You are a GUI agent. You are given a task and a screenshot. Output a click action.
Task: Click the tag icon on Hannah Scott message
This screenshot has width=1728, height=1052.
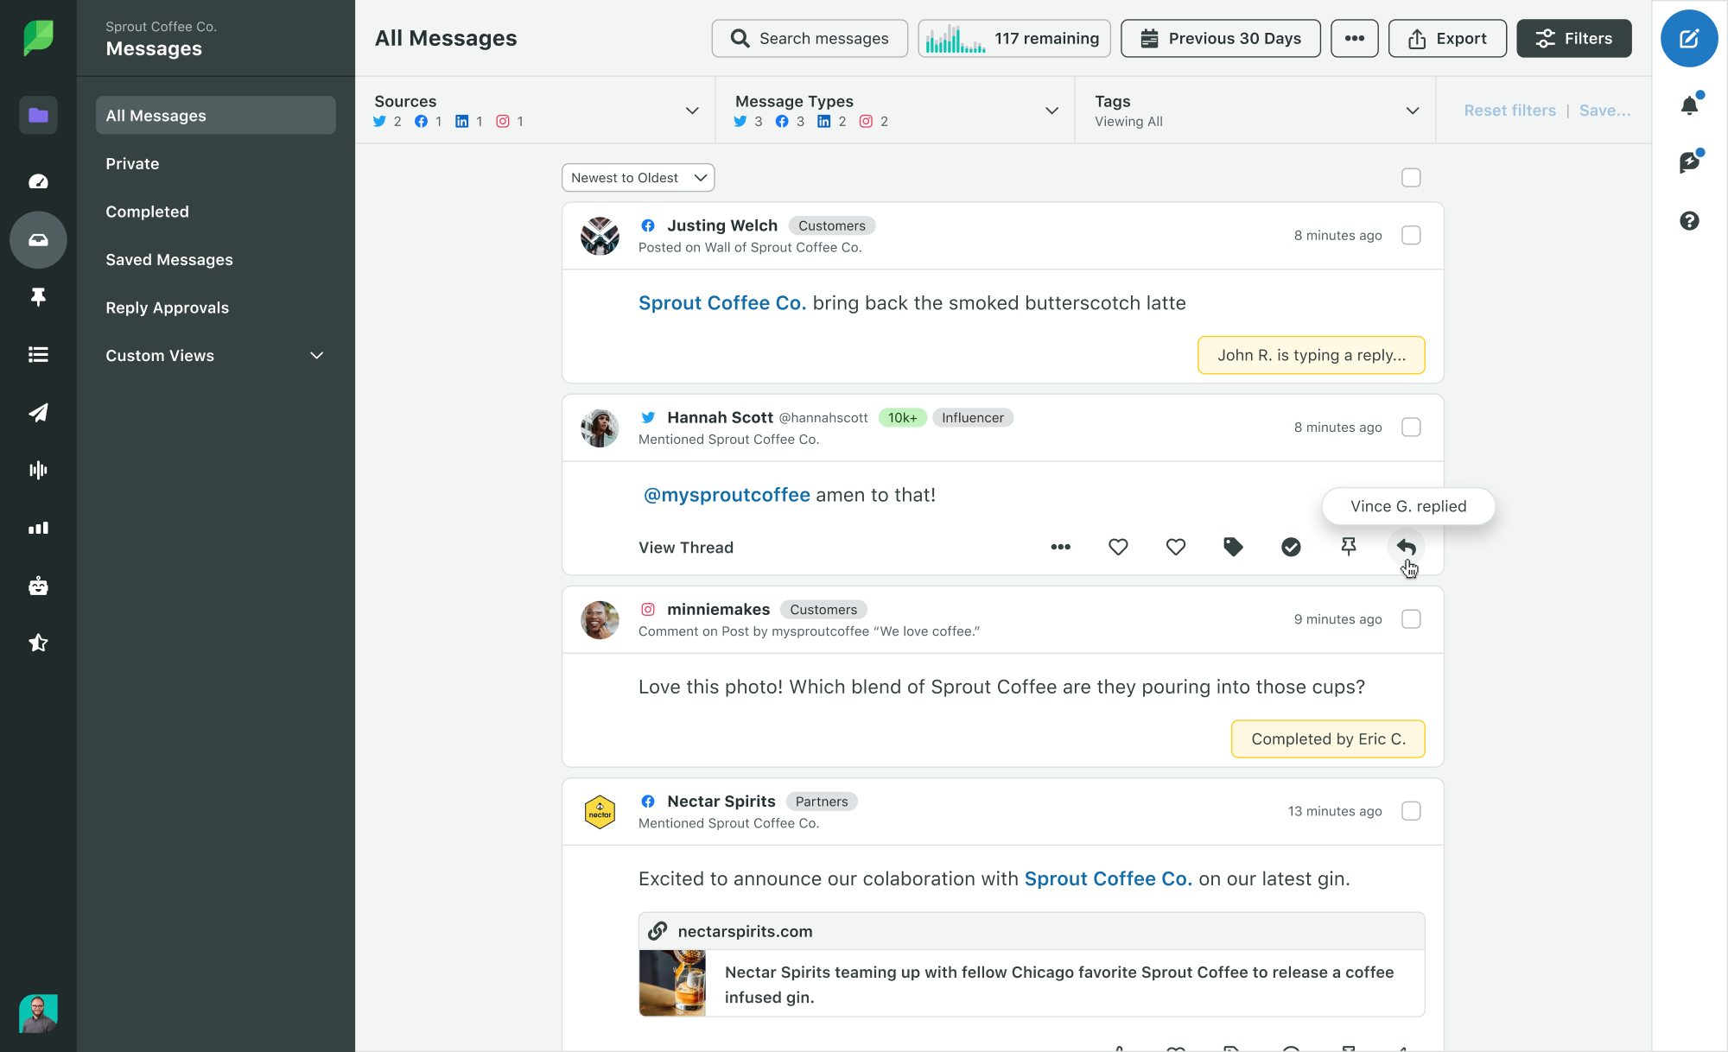coord(1233,547)
